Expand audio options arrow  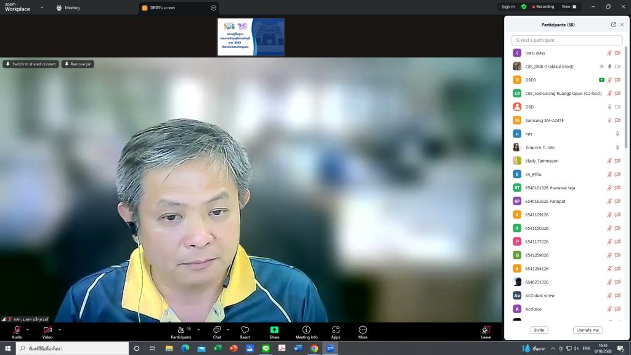click(x=28, y=330)
